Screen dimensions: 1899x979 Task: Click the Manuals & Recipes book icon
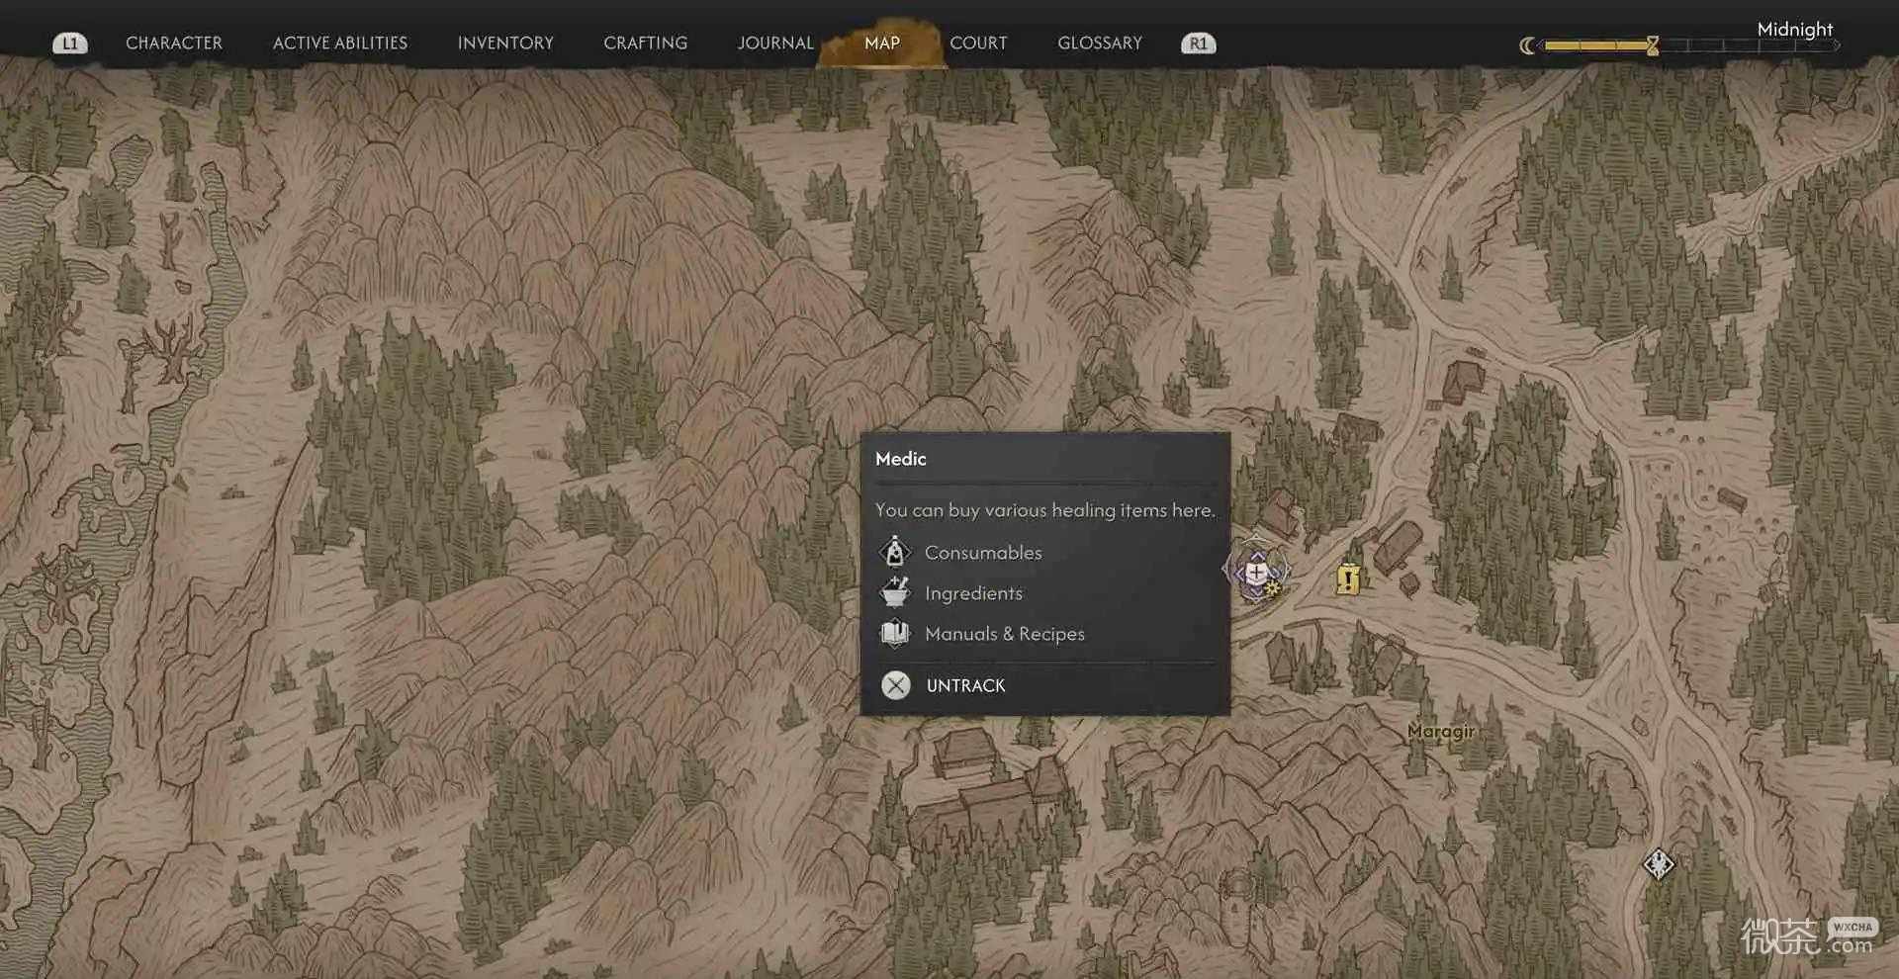[x=895, y=633]
